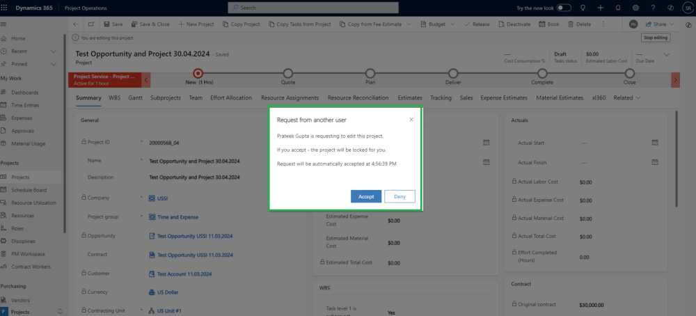Open Time Entries in sidebar
Image resolution: width=696 pixels, height=316 pixels.
pyautogui.click(x=25, y=105)
